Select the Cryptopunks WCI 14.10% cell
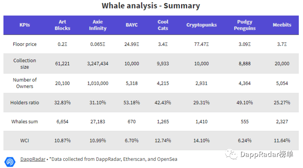303x168 pixels. 201,141
